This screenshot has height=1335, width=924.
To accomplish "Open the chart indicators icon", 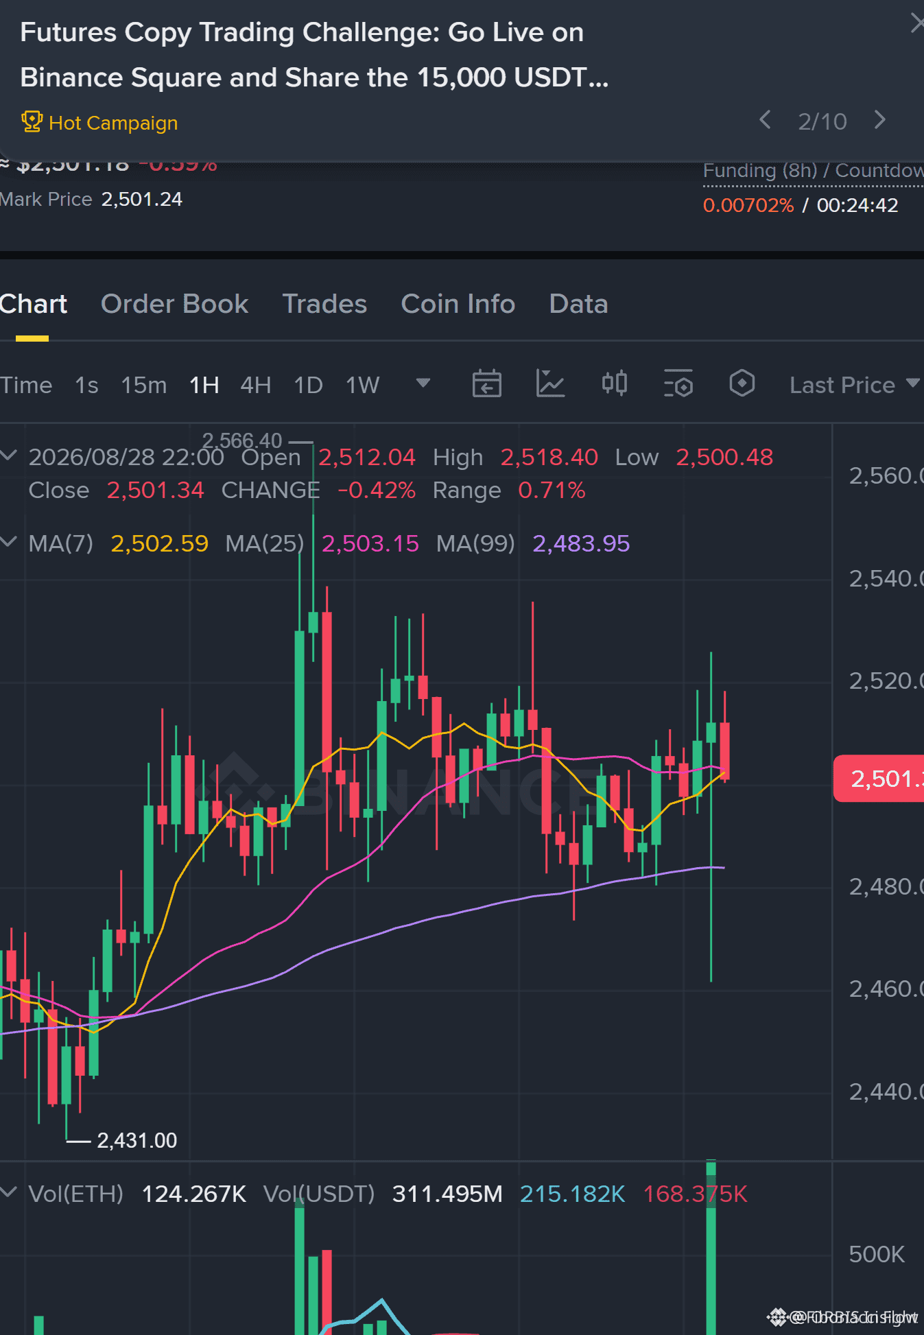I will [x=550, y=383].
